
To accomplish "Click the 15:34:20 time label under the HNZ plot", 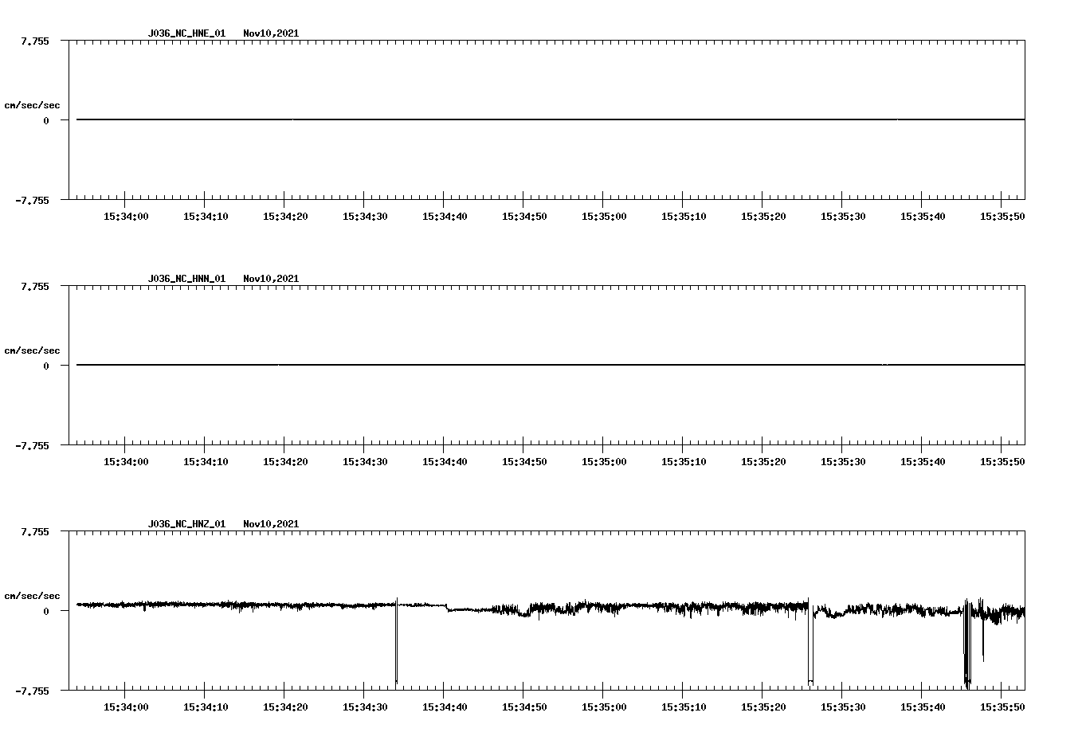I will [x=285, y=707].
